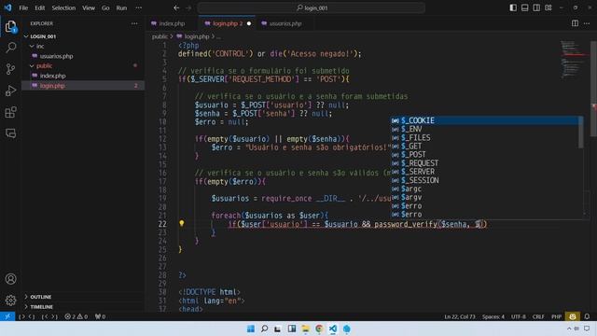Open the Search view in activity bar
The height and width of the screenshot is (336, 597).
tap(10, 48)
